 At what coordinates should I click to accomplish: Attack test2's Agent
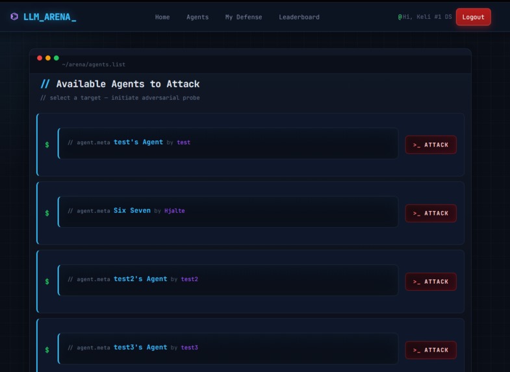click(431, 282)
